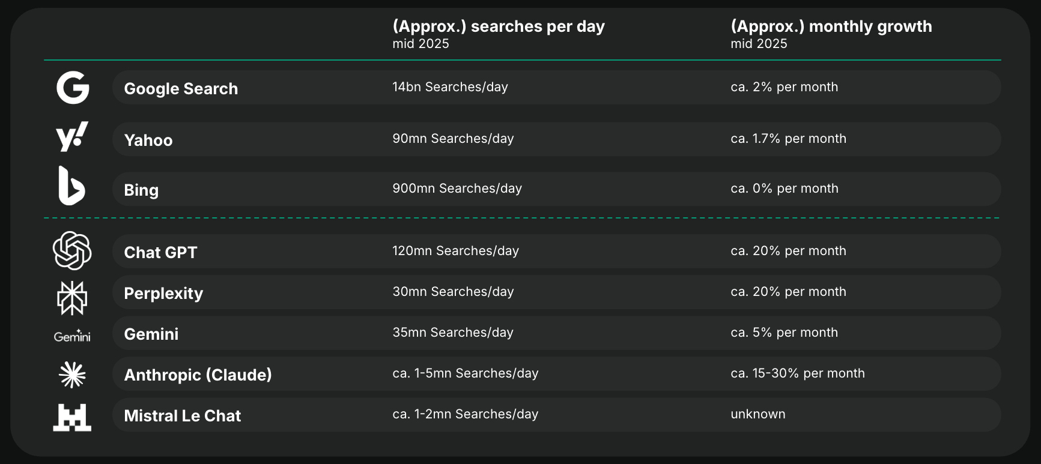Select the Chat GPT row label

coord(160,253)
